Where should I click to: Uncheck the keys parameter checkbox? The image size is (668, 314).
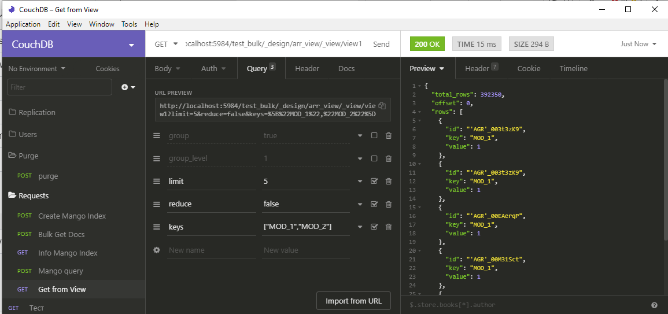click(x=374, y=227)
